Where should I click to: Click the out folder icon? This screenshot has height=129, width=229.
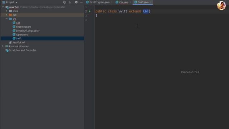[x=10, y=15]
